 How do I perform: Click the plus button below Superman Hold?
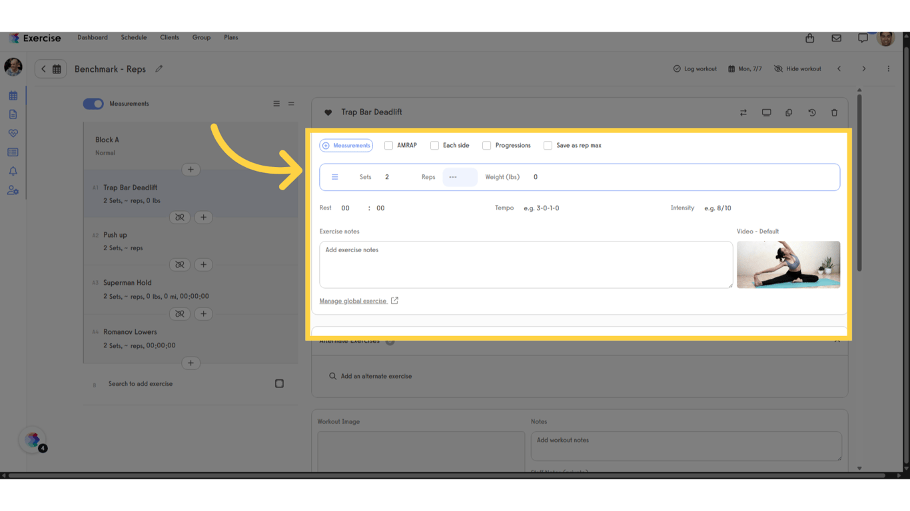(203, 314)
